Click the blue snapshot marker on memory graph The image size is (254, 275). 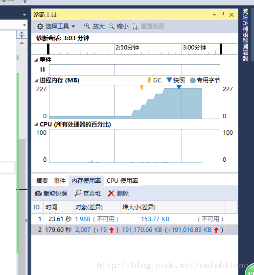click(179, 87)
